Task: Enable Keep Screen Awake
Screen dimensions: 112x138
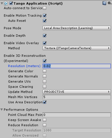Action: 45,120
